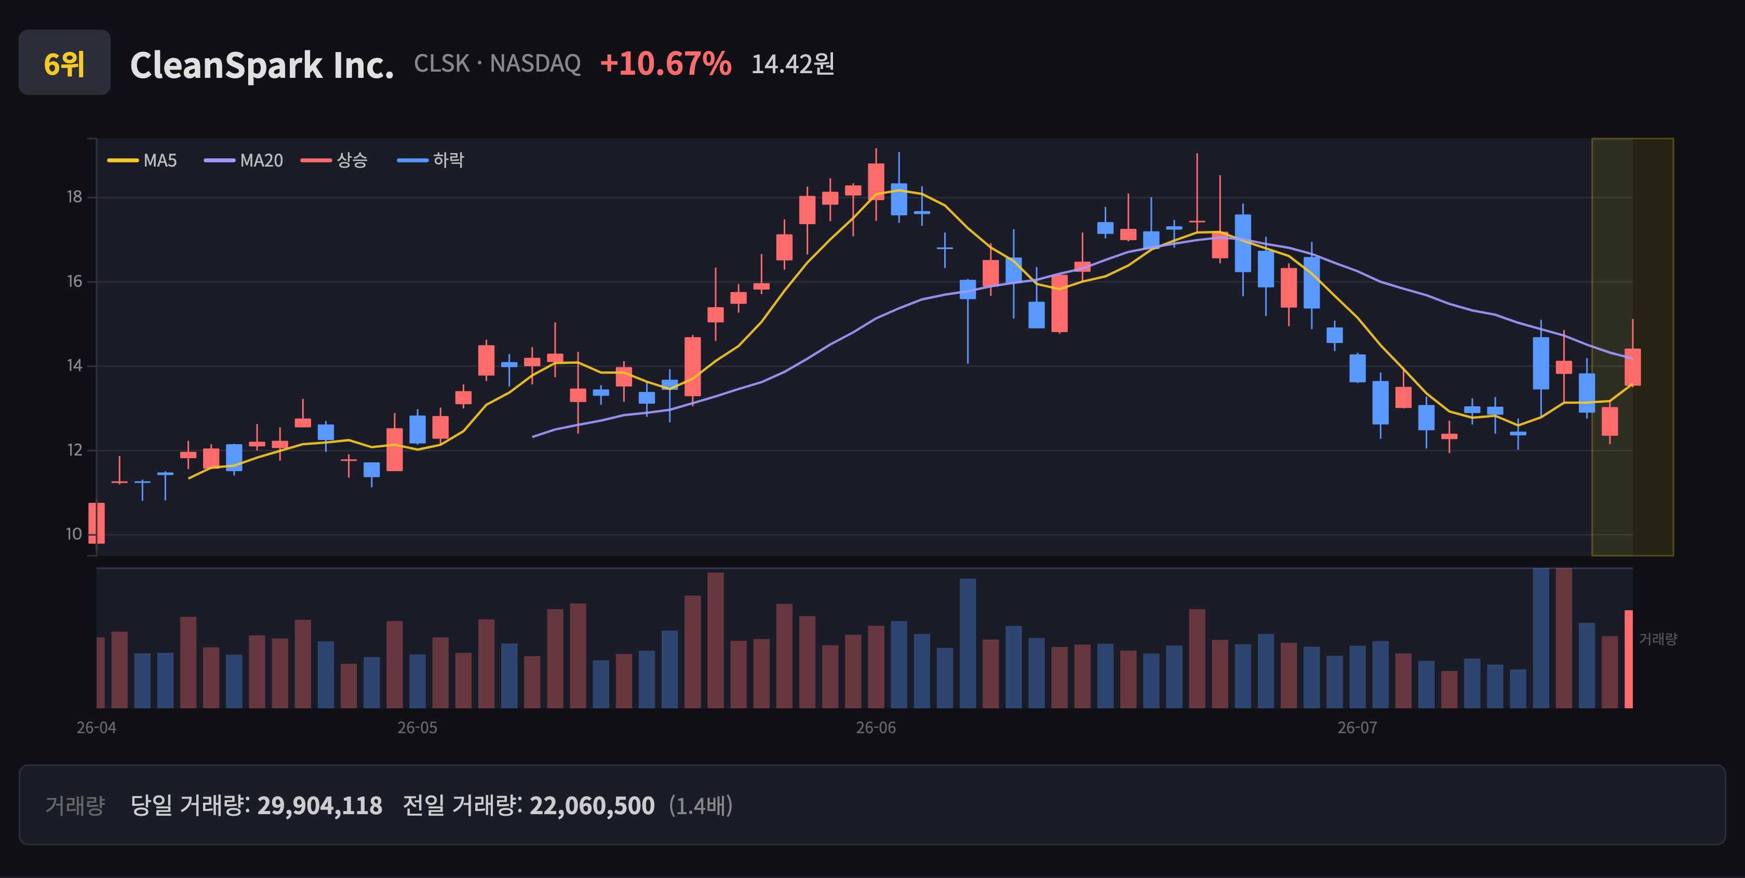Click the 거래량 label in bottom panel
This screenshot has width=1745, height=878.
click(x=75, y=805)
